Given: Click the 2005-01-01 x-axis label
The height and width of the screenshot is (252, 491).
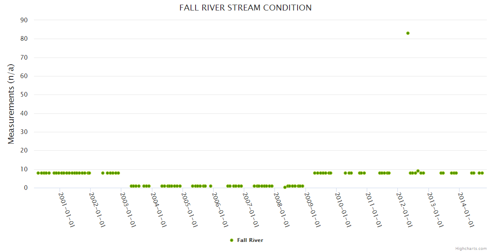Looking at the screenshot, I should (x=190, y=210).
